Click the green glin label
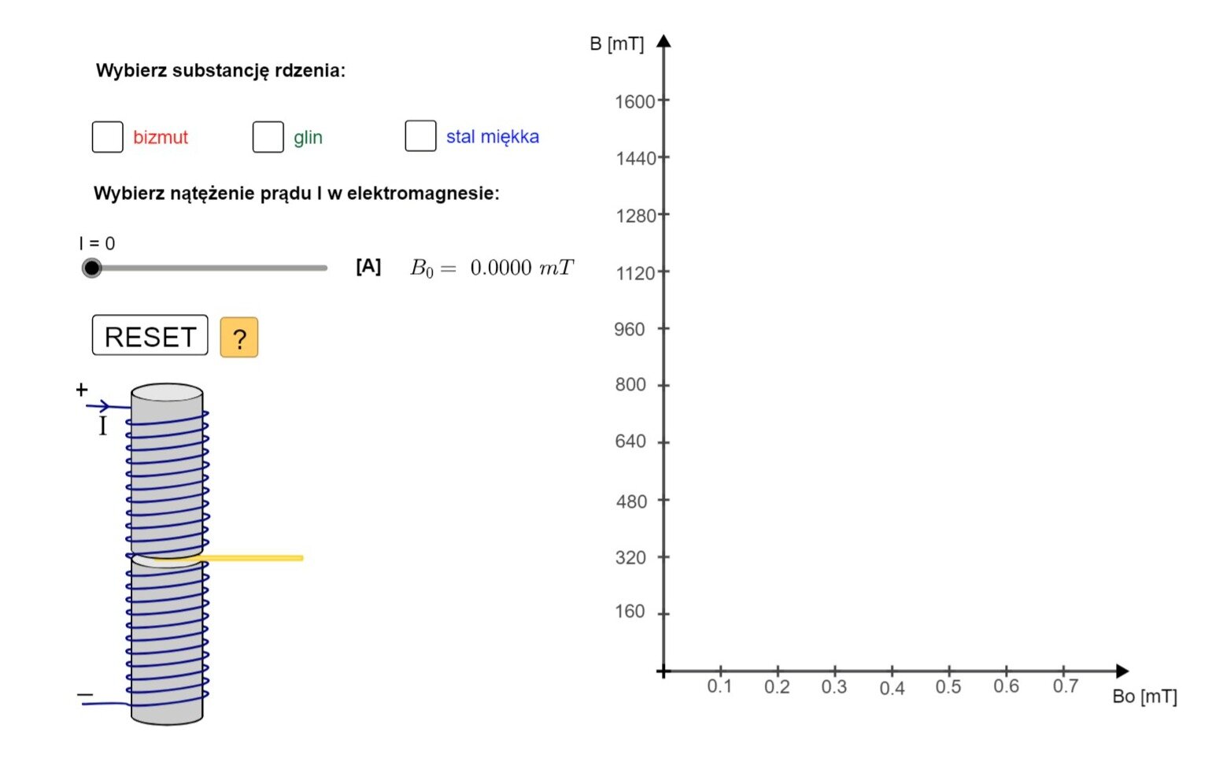 [308, 137]
